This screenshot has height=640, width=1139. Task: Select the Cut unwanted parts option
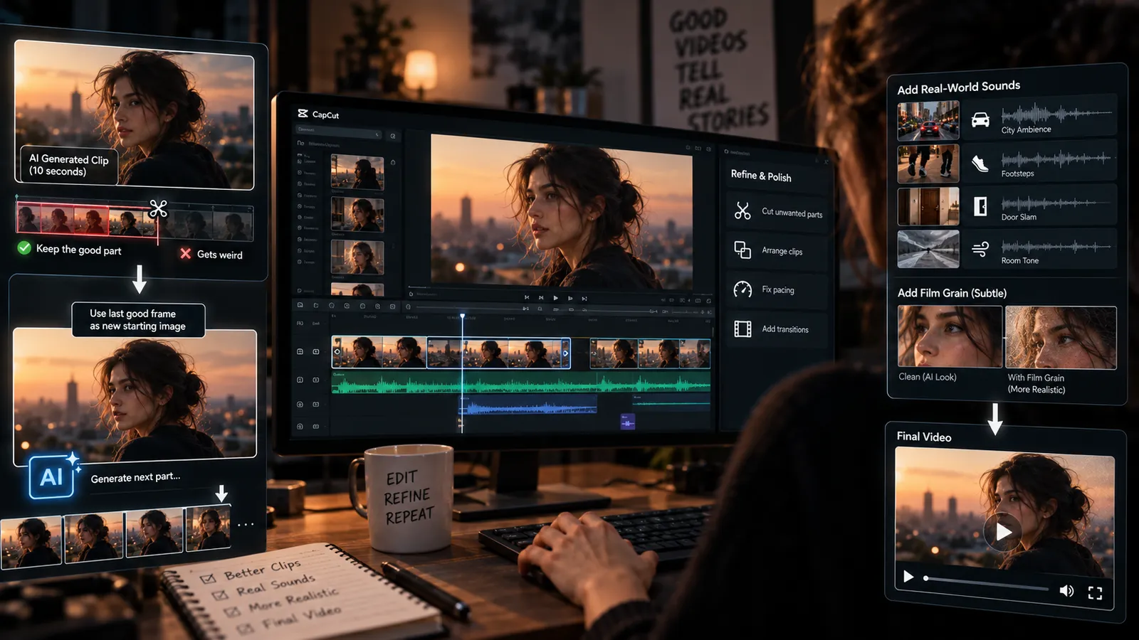click(x=777, y=211)
